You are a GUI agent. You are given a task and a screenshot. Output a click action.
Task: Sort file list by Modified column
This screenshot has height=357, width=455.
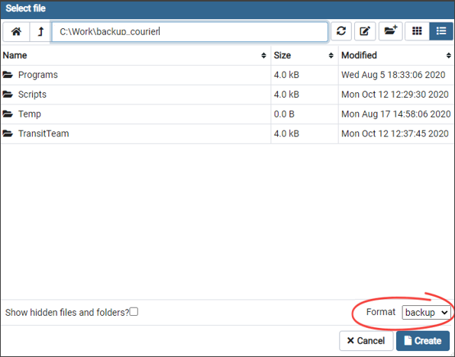point(396,56)
